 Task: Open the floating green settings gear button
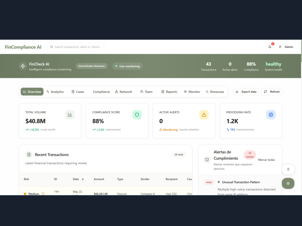coord(288,183)
